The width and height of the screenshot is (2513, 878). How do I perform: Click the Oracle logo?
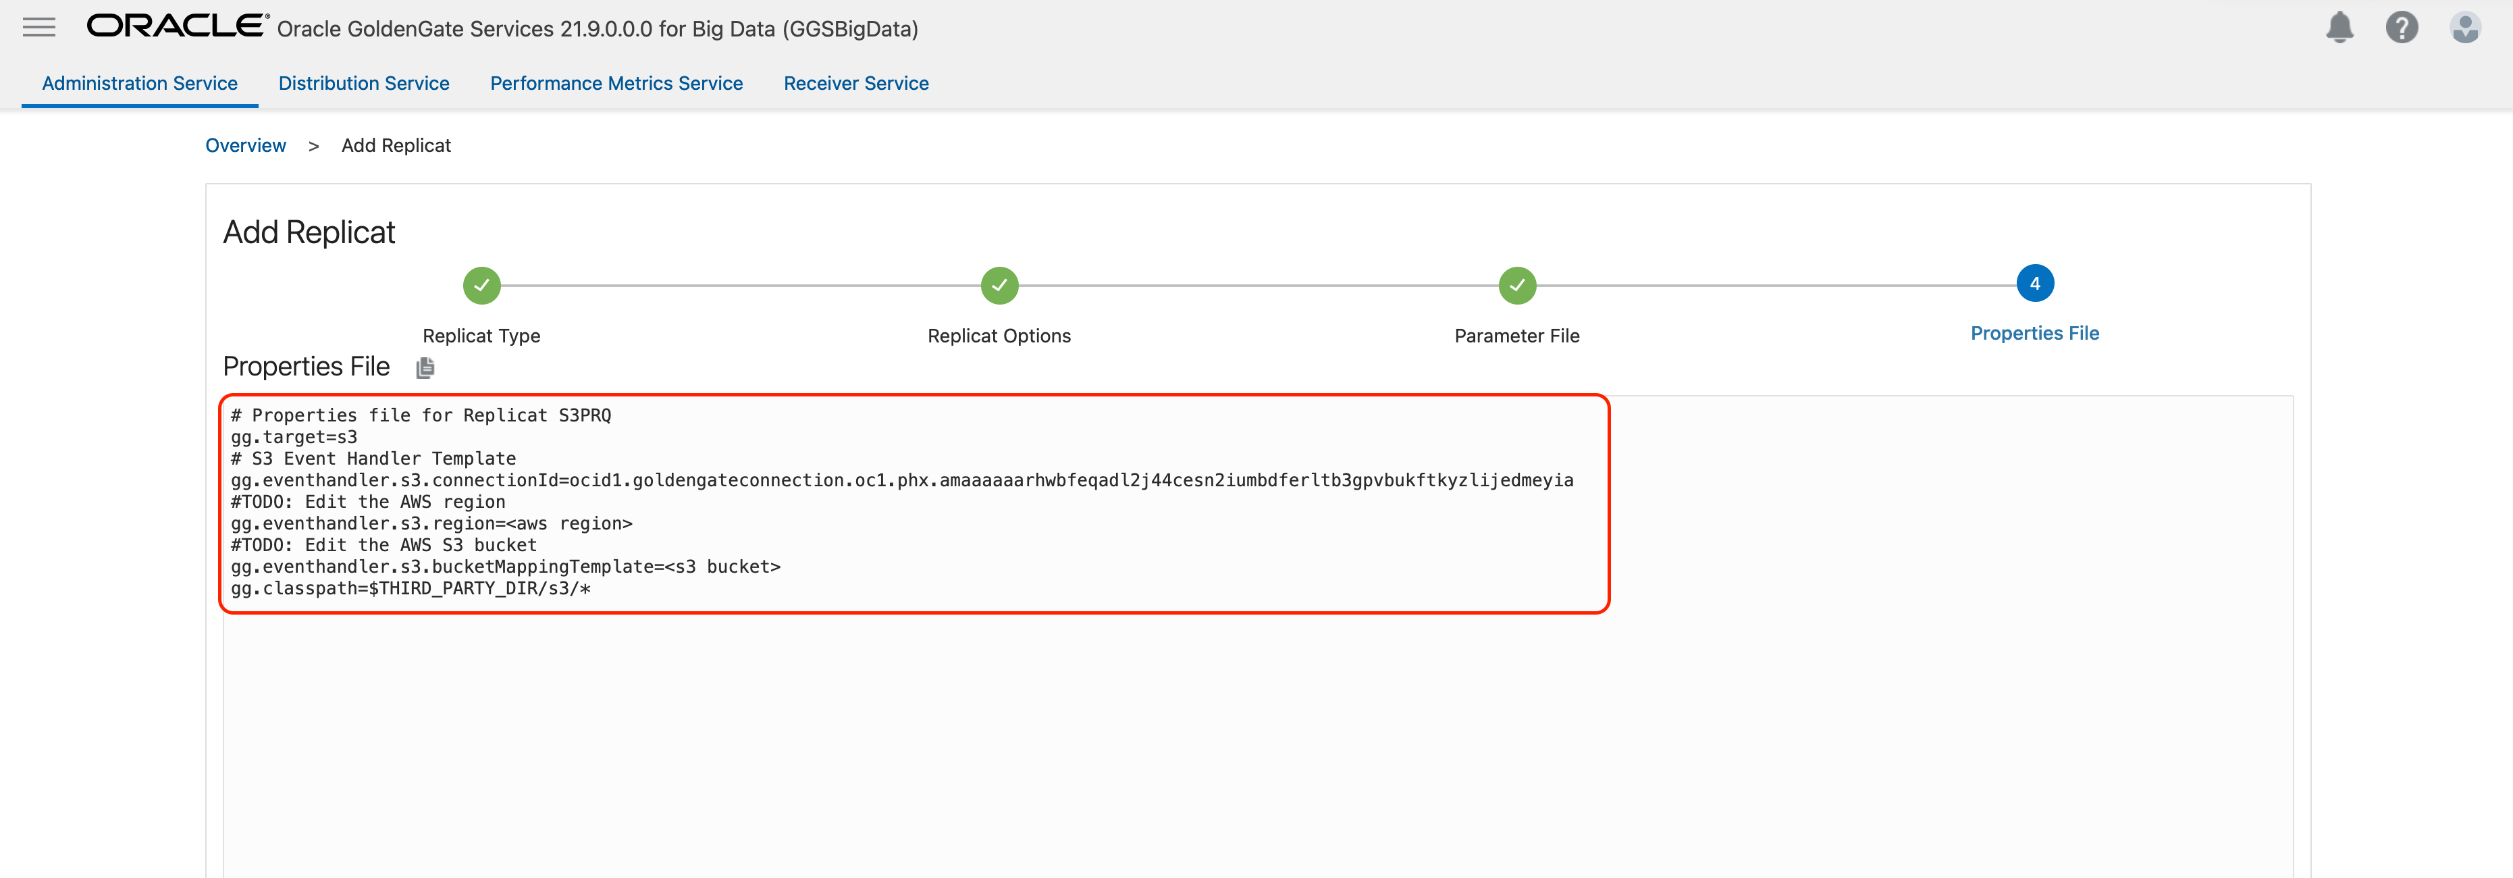point(171,26)
